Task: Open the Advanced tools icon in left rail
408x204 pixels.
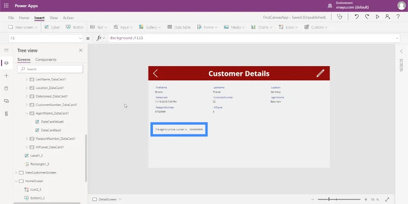Action: [7, 113]
